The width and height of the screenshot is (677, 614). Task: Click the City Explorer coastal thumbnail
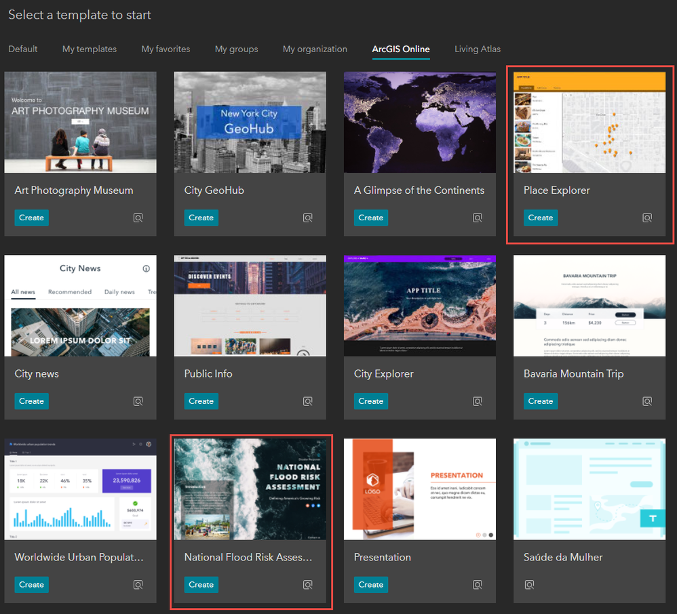(420, 306)
